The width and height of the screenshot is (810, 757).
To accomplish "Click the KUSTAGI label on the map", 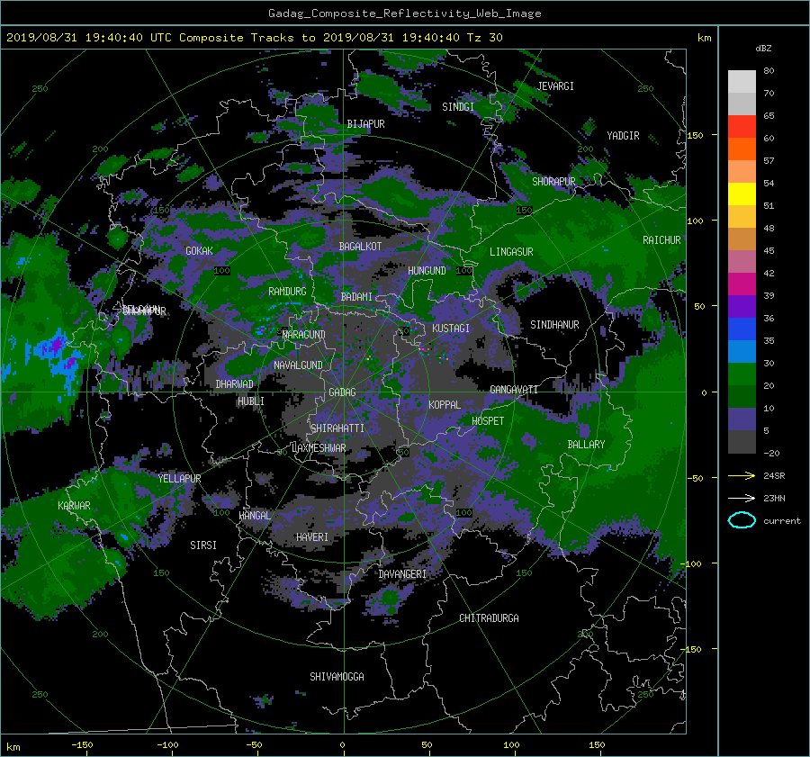I will tap(451, 329).
